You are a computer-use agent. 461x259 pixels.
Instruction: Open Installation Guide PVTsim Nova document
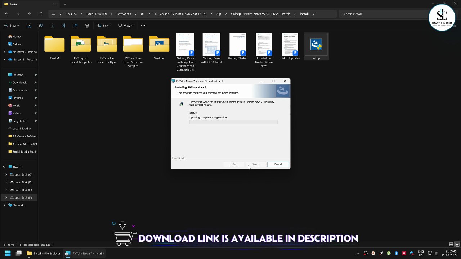[264, 51]
